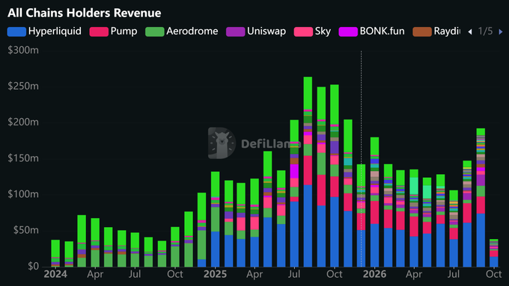Viewport: 509px width, 286px height.
Task: Click the All Chains Holders Revenue title
Action: click(85, 13)
